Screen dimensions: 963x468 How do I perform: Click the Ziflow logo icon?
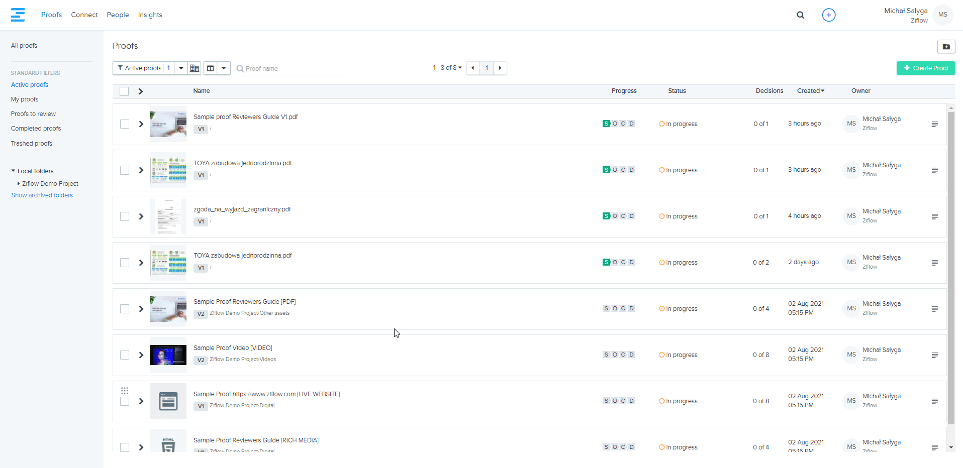(18, 15)
